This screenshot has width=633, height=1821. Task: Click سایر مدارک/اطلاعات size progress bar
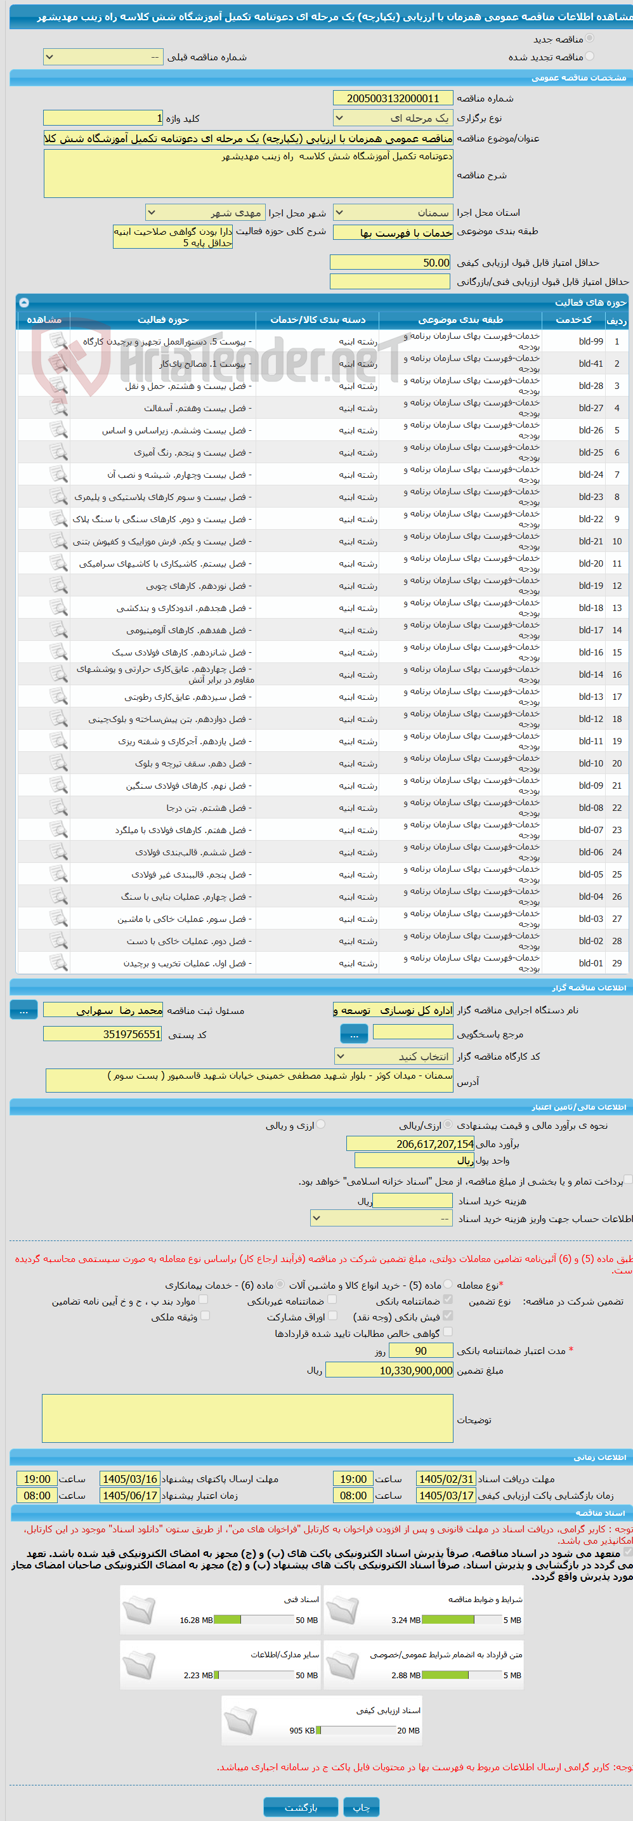click(x=254, y=1674)
